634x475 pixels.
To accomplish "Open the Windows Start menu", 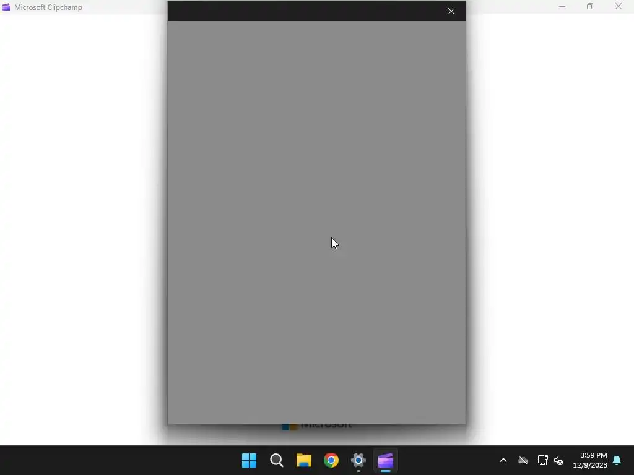I will [x=249, y=460].
